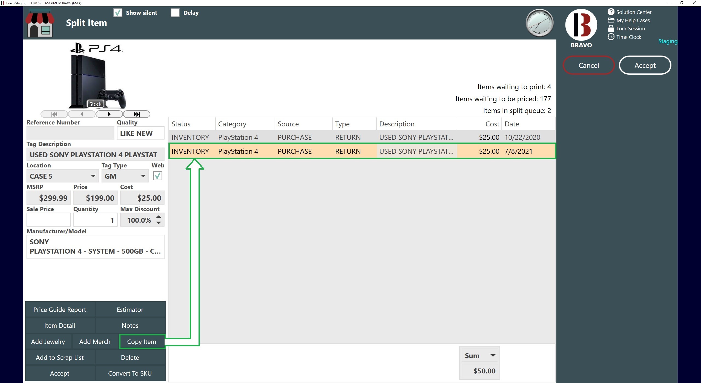The height and width of the screenshot is (383, 701).
Task: Click the Lock Session padlock icon
Action: (611, 28)
